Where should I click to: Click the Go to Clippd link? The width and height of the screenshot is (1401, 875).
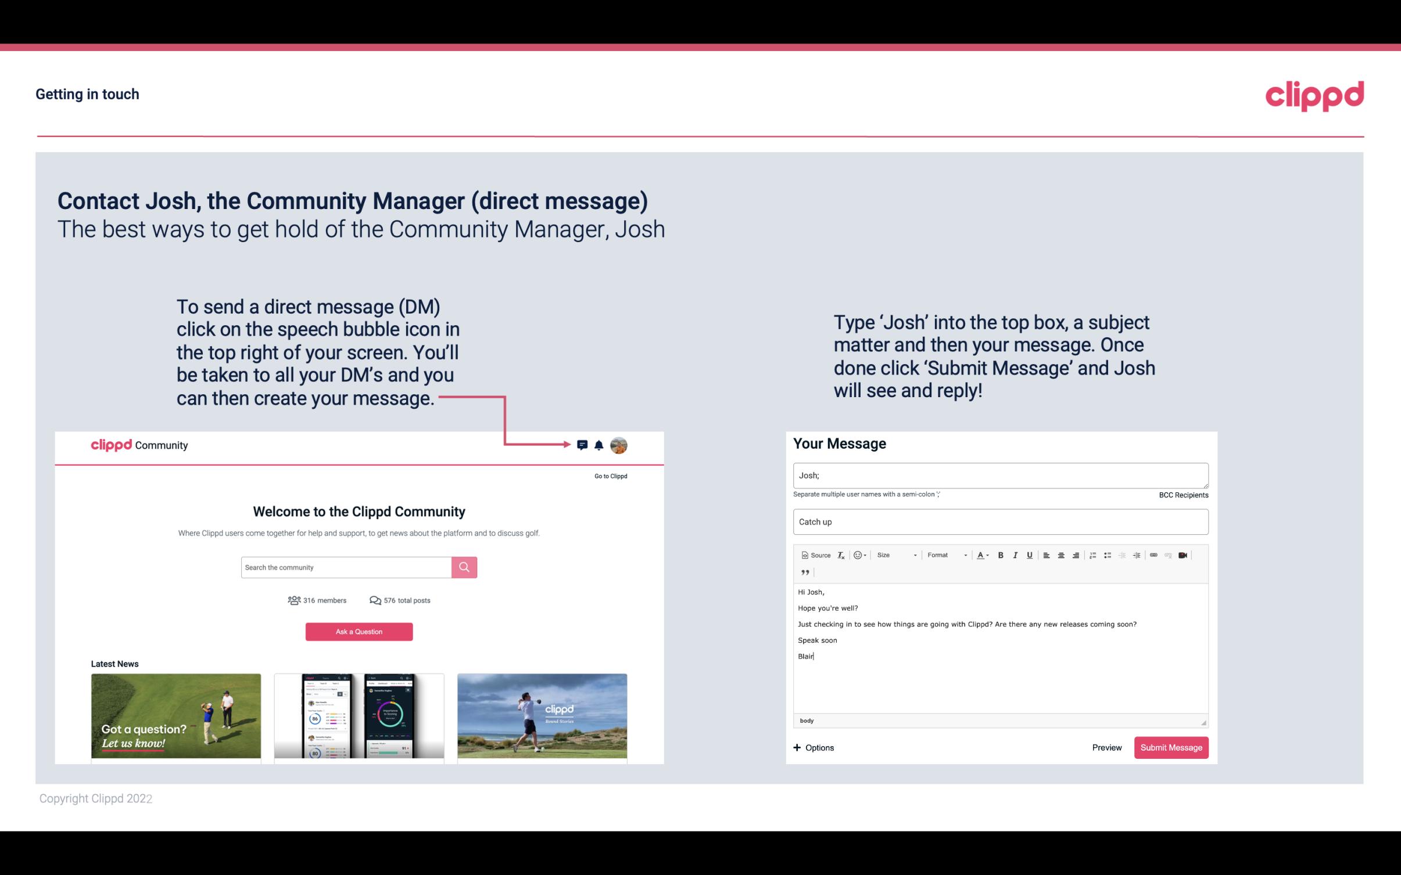pos(609,475)
